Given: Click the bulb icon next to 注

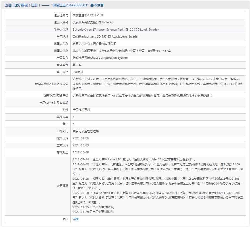Looking at the screenshot, I should 64,219.
